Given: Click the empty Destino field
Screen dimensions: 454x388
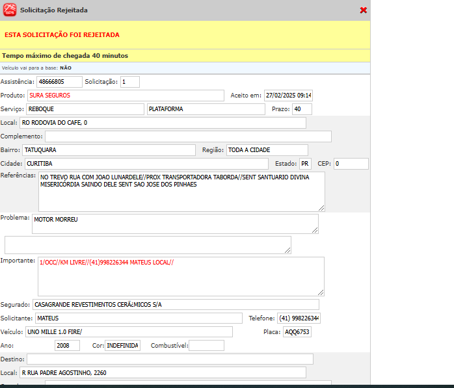Looking at the screenshot, I should pyautogui.click(x=170, y=359).
